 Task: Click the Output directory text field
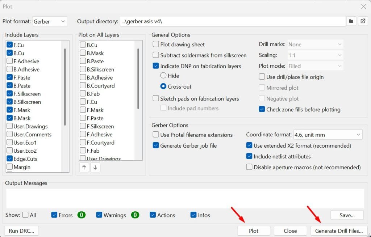pyautogui.click(x=232, y=22)
